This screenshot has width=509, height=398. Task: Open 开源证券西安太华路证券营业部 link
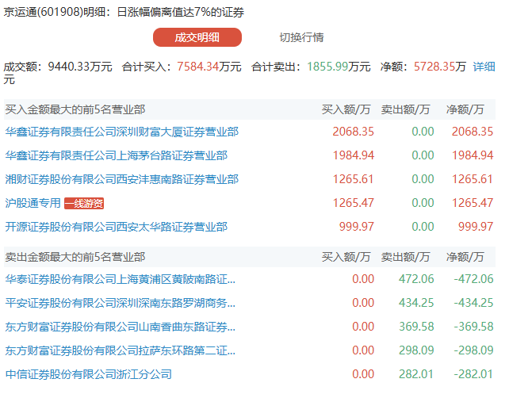coord(117,227)
